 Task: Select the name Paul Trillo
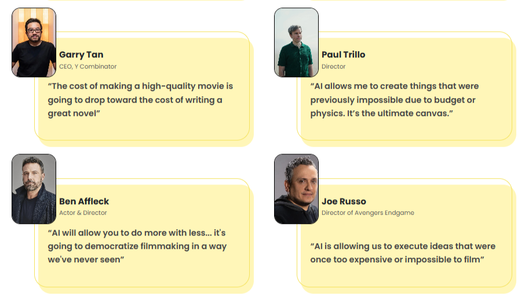(x=343, y=55)
